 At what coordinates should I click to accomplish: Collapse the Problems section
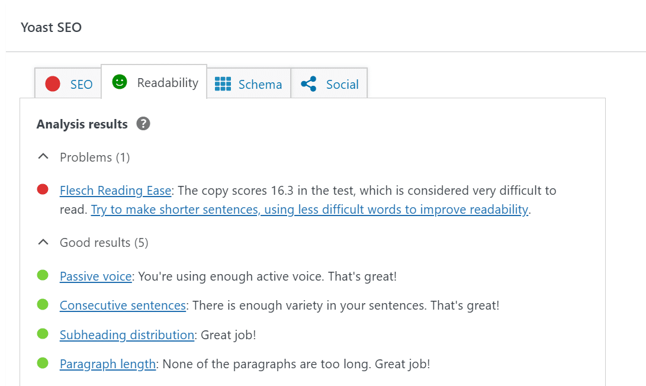tap(43, 156)
